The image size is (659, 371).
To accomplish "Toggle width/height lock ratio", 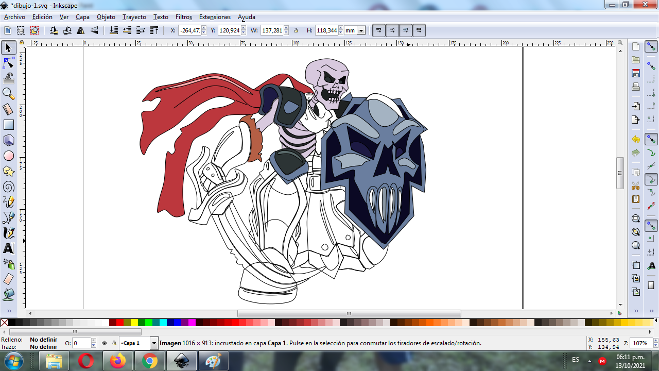I will pyautogui.click(x=296, y=30).
